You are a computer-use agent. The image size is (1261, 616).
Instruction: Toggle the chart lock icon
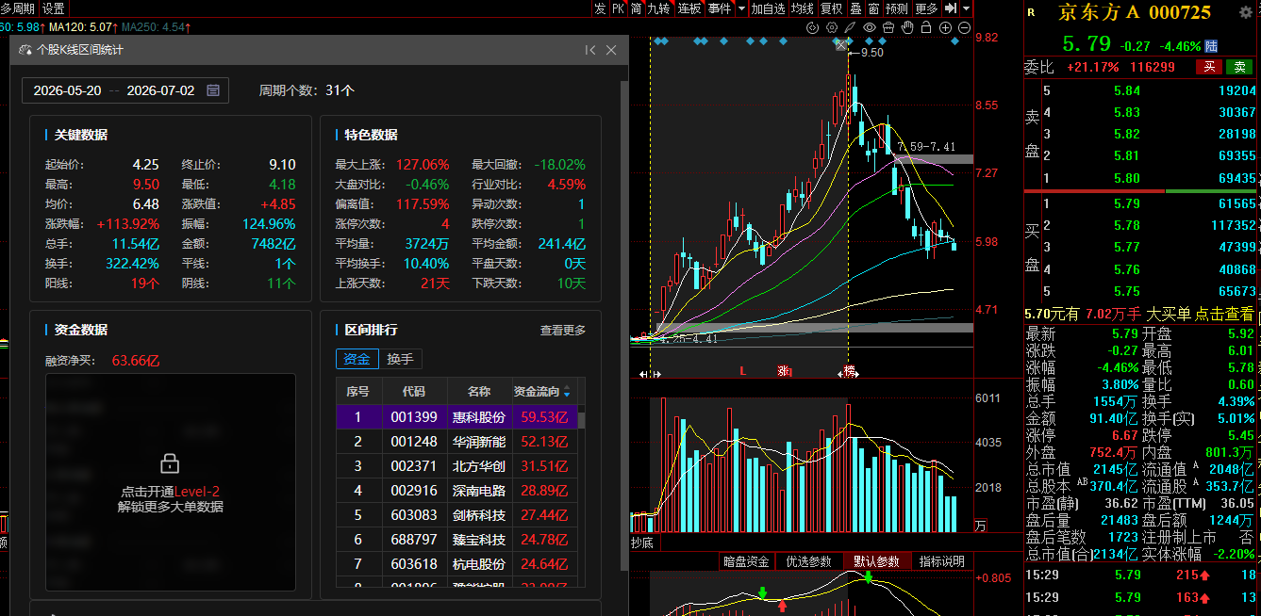coord(926,27)
